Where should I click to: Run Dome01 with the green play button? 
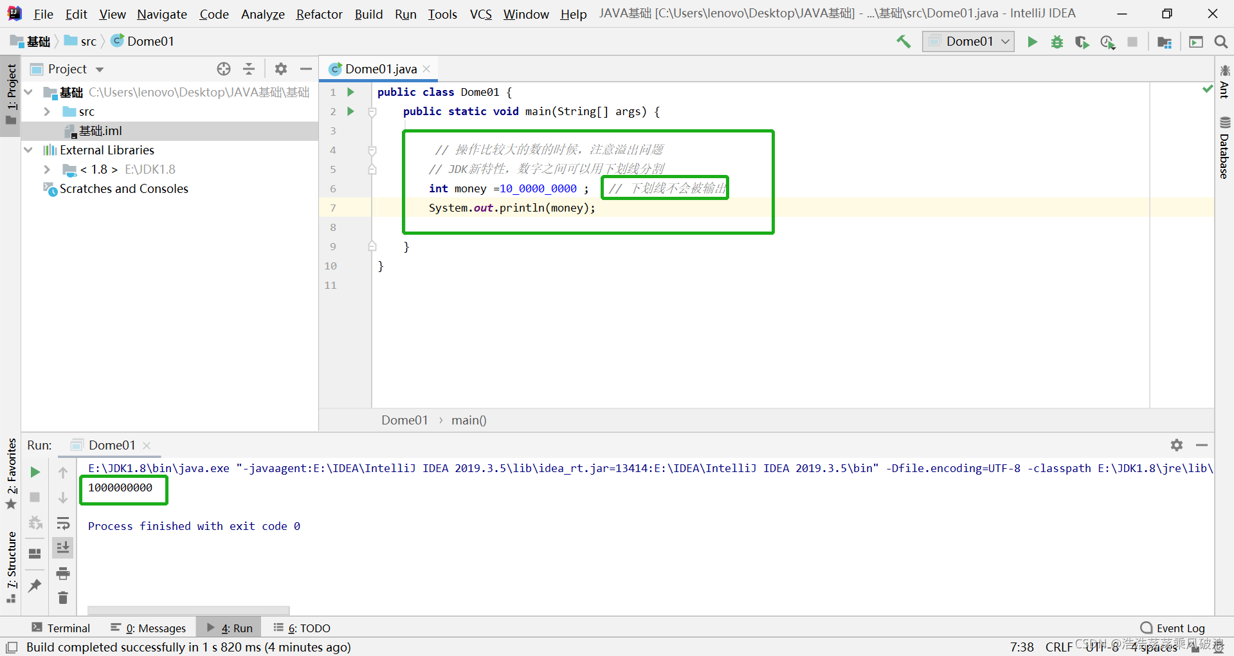coord(1032,42)
